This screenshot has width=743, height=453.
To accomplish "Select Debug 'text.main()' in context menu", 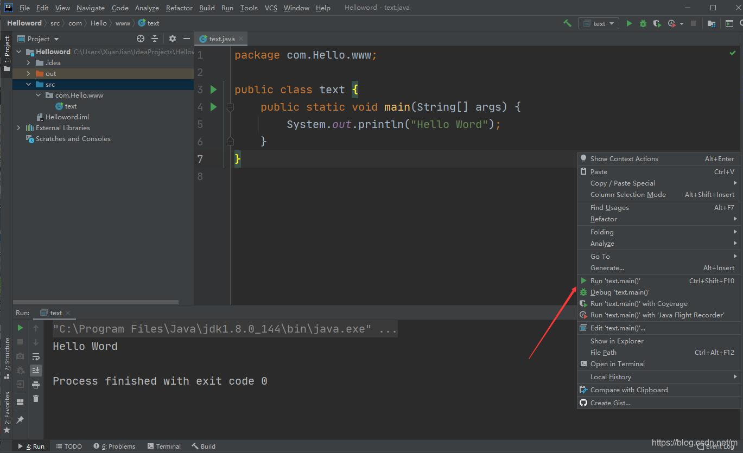I will pos(659,292).
